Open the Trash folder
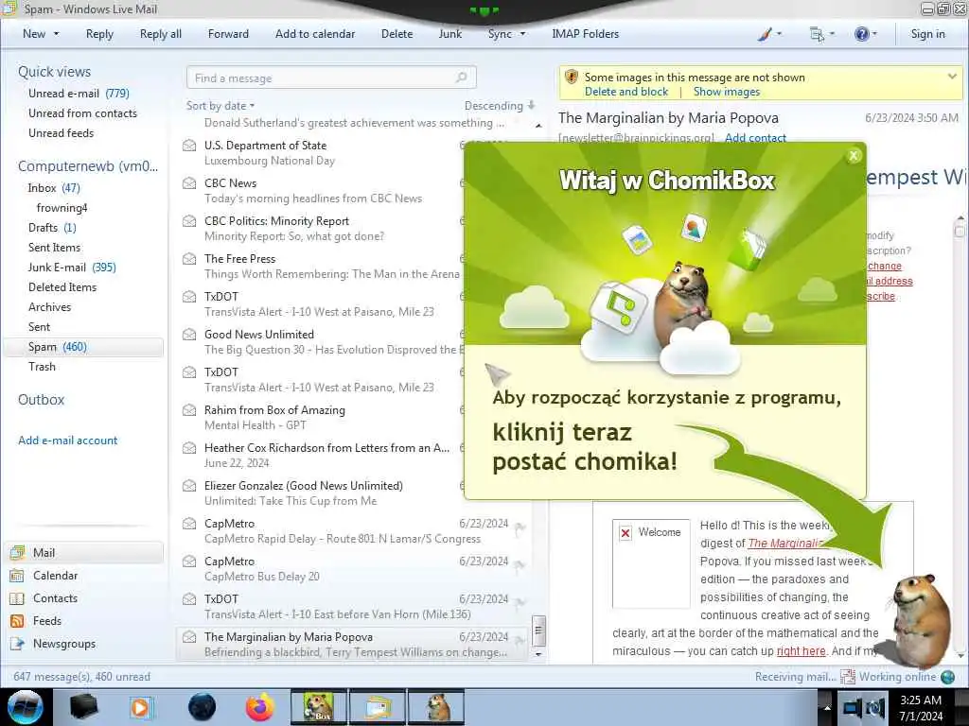 42,366
